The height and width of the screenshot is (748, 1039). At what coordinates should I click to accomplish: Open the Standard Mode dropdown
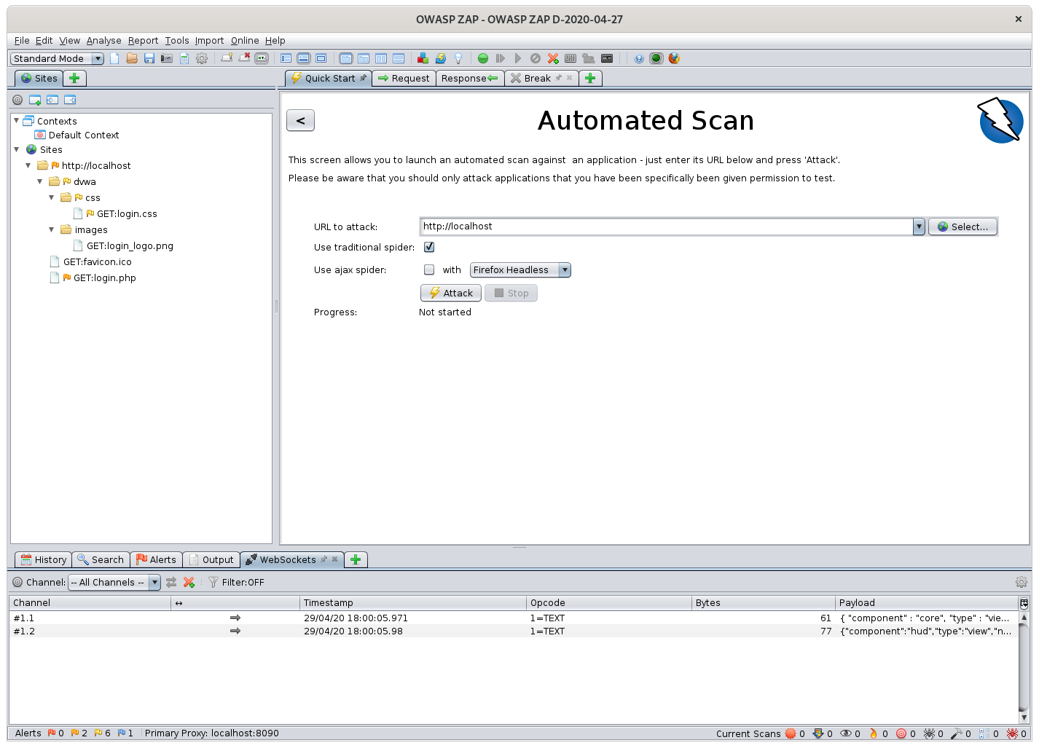tap(57, 58)
